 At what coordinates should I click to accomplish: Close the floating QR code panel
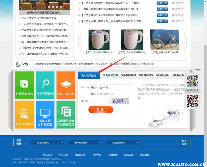click(x=197, y=70)
